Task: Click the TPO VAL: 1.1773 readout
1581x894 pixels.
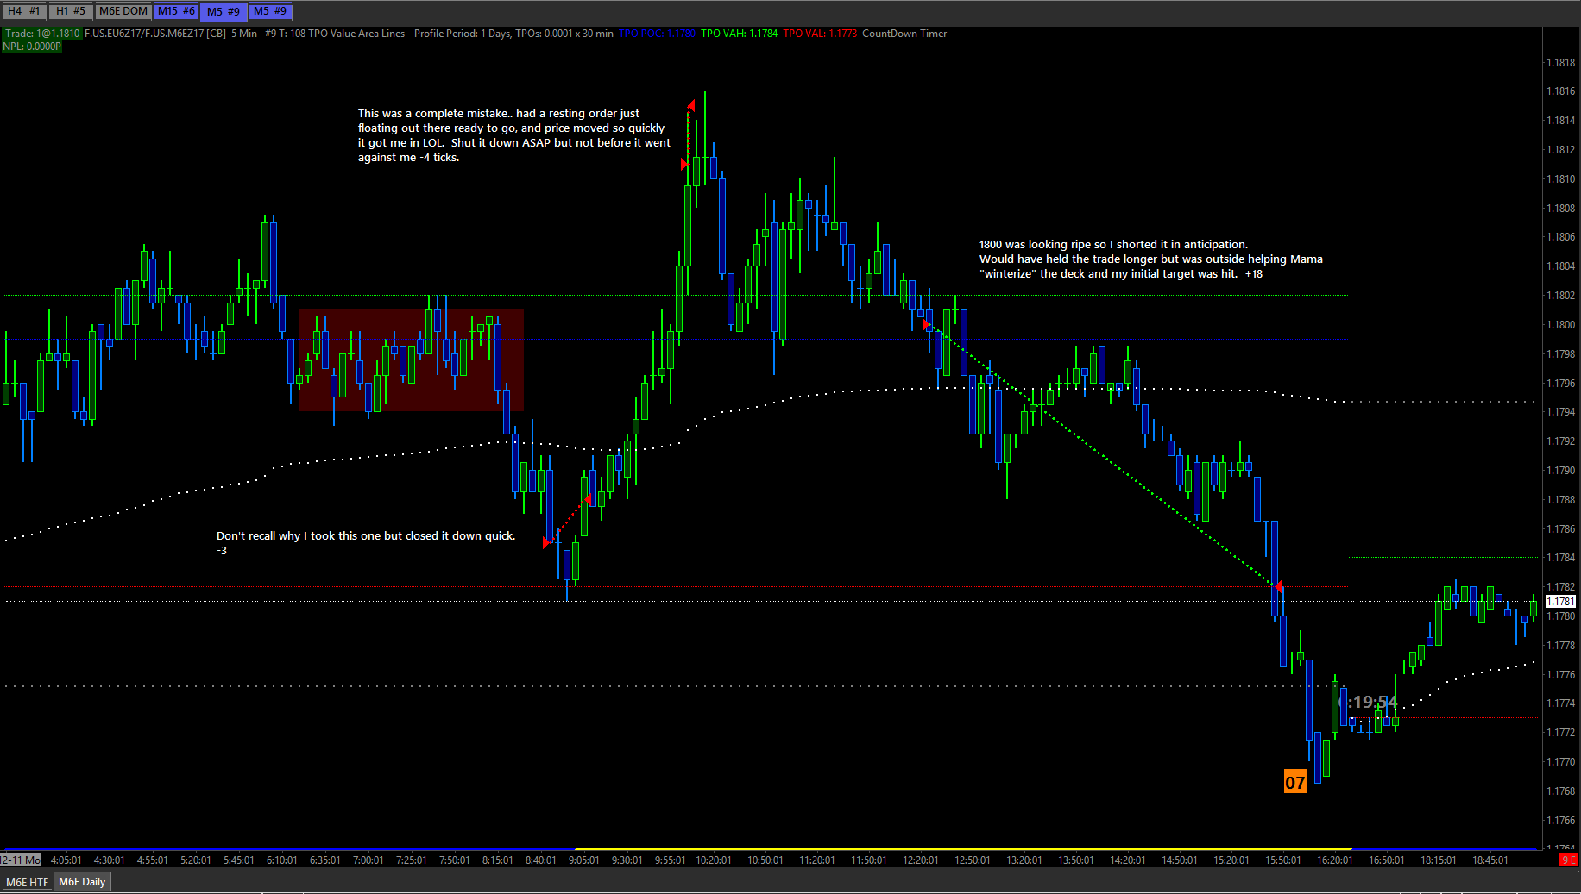Action: click(x=820, y=34)
